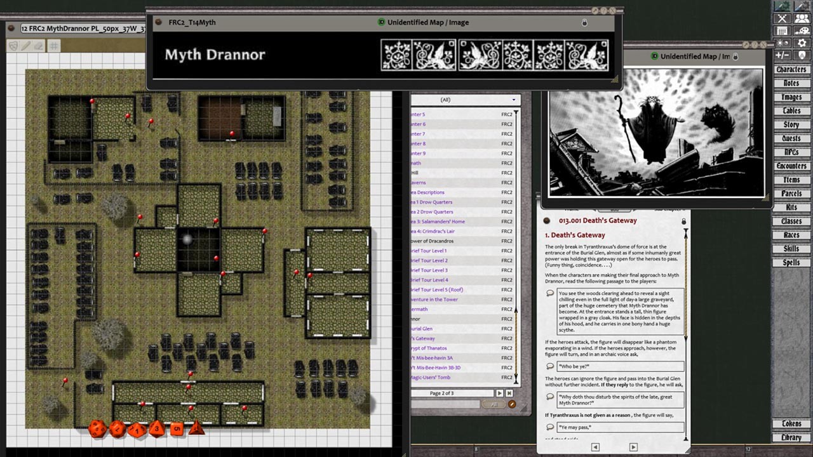Open the Party Sheet icon in the top-right toolbar

click(802, 18)
